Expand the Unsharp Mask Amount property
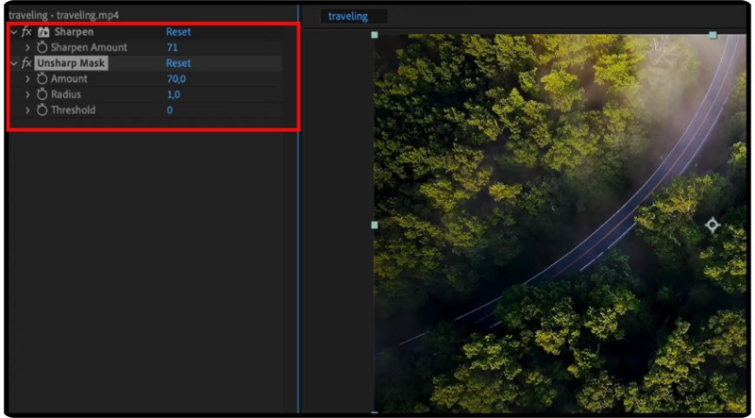This screenshot has height=418, width=755. click(x=27, y=79)
